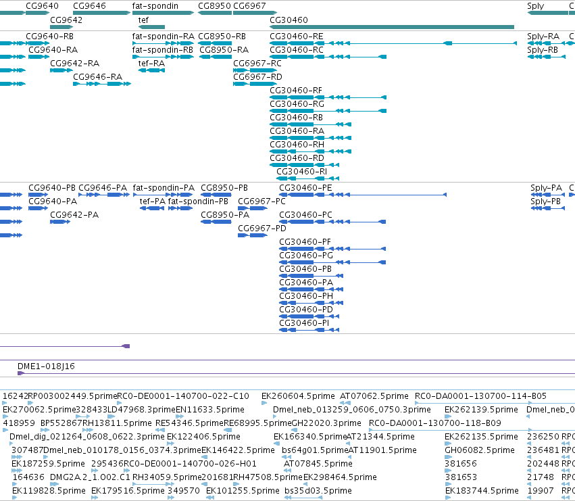Select transcript CG8950-RA
575x501 pixels.
click(224, 50)
